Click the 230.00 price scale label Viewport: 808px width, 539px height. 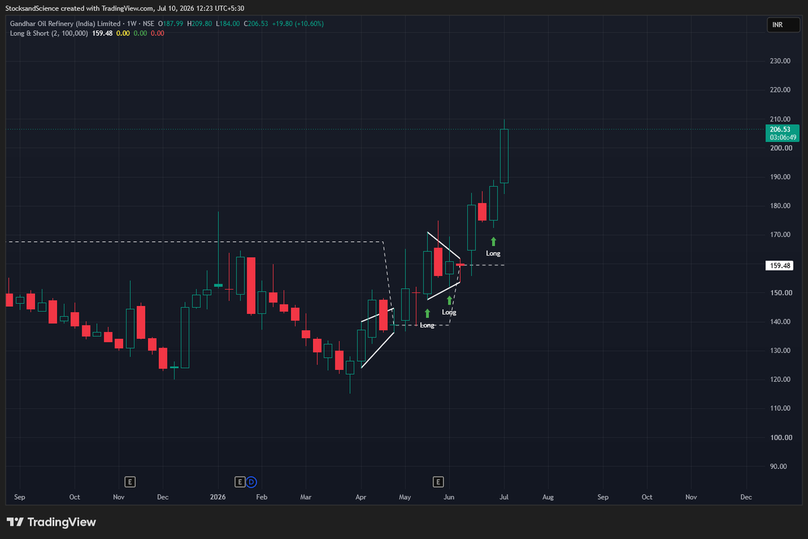[x=780, y=61]
